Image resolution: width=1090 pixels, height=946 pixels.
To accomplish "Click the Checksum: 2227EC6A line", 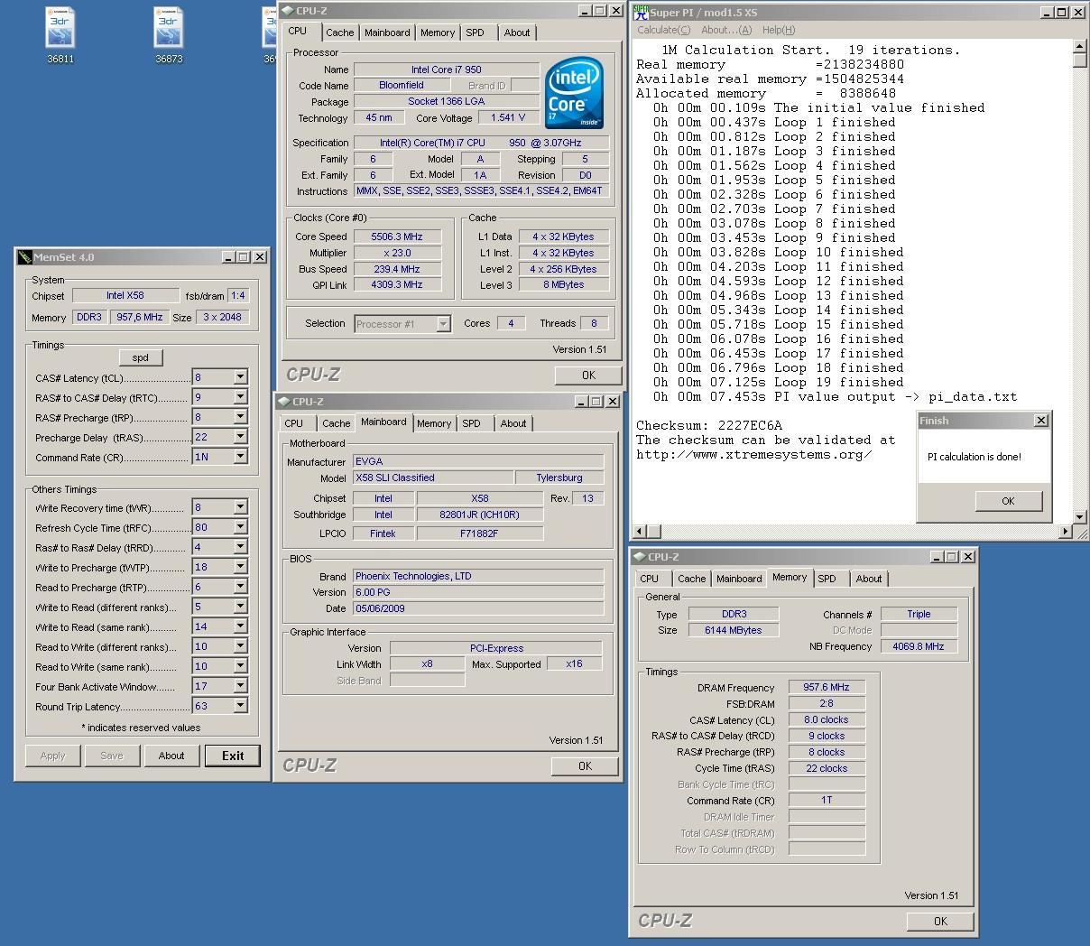I will tap(709, 425).
